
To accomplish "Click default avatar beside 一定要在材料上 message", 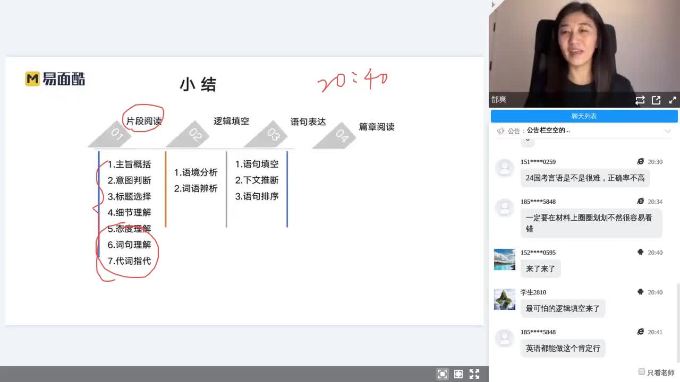I will 504,207.
